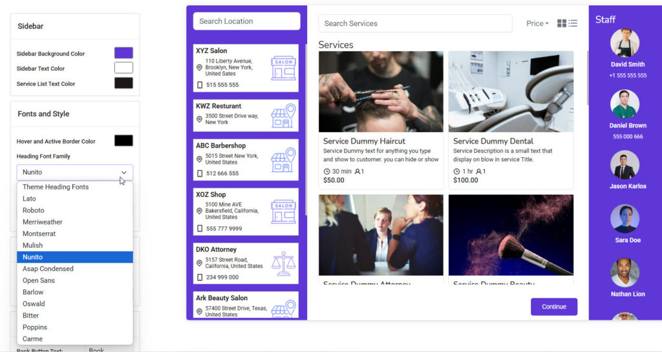Choose Mulish font option

(x=75, y=245)
